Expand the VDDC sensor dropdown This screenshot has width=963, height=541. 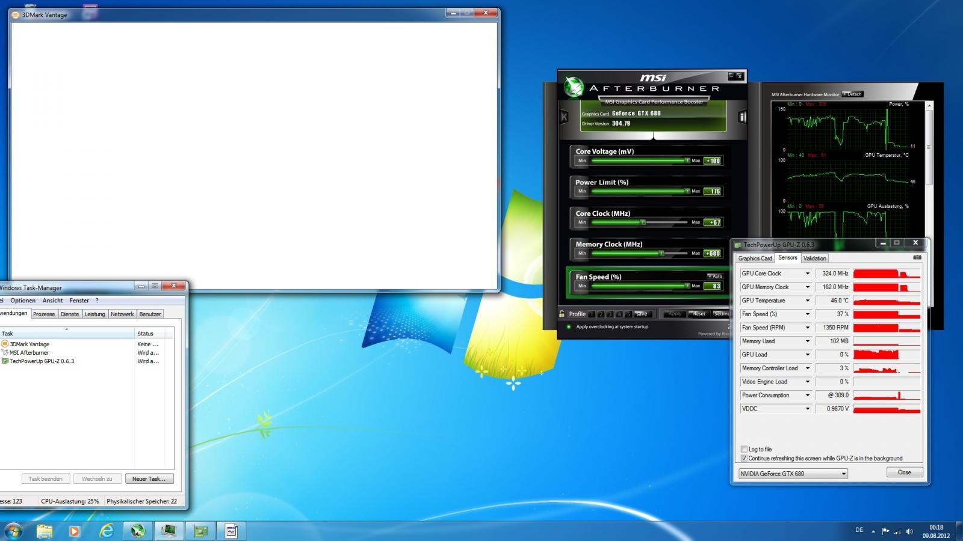pos(808,409)
